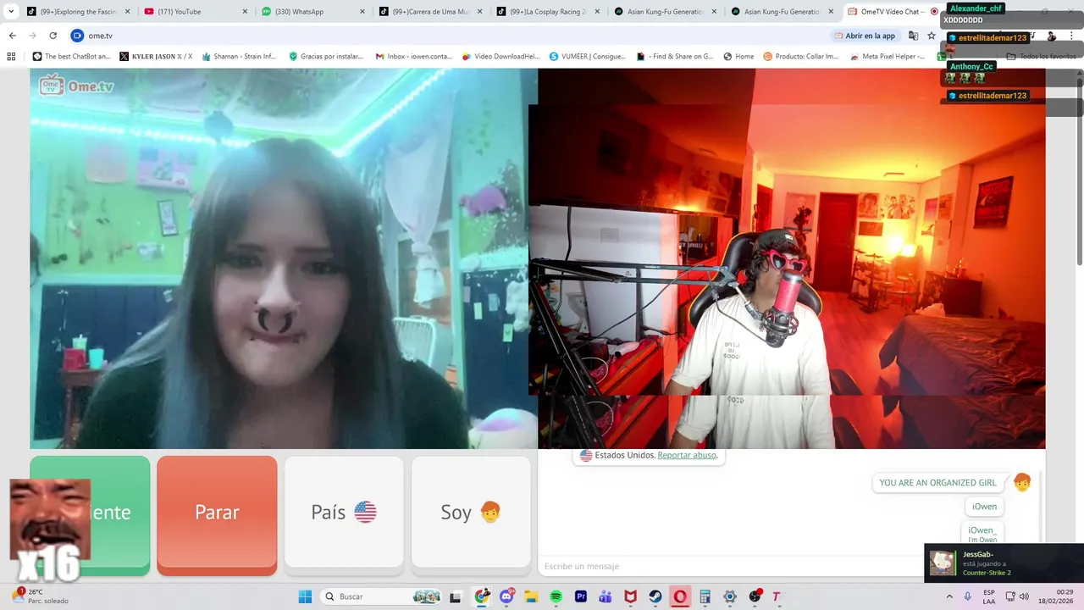Open Calculator from the taskbar

click(705, 596)
